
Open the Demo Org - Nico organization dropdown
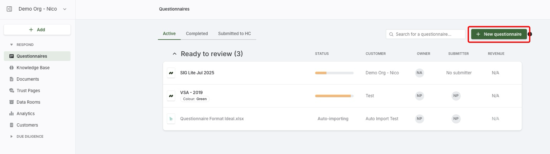(42, 9)
